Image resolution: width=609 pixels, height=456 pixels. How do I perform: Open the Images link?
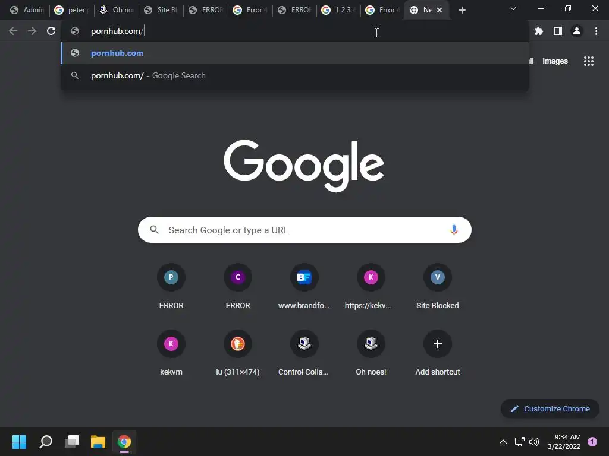coord(555,61)
